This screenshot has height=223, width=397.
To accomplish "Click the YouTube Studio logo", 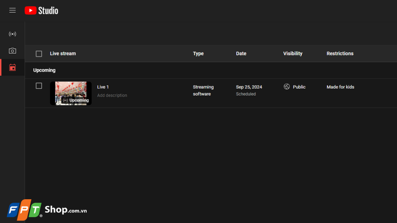I will tap(42, 10).
